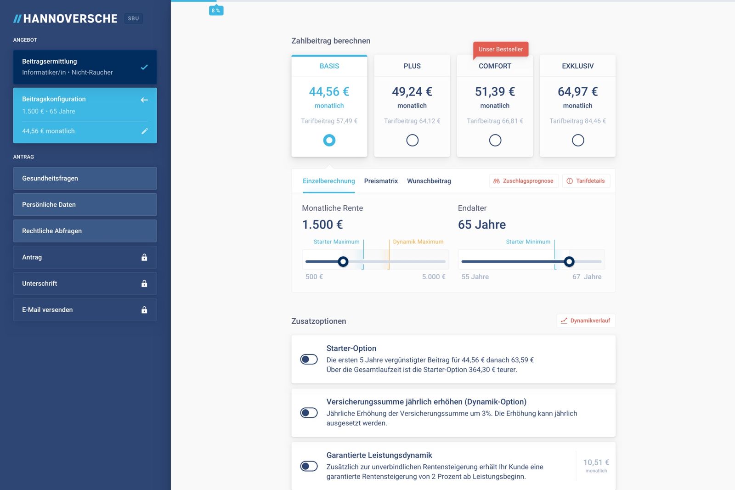735x490 pixels.
Task: Click the checkmark icon on Beitragsermittlung
Action: (144, 67)
